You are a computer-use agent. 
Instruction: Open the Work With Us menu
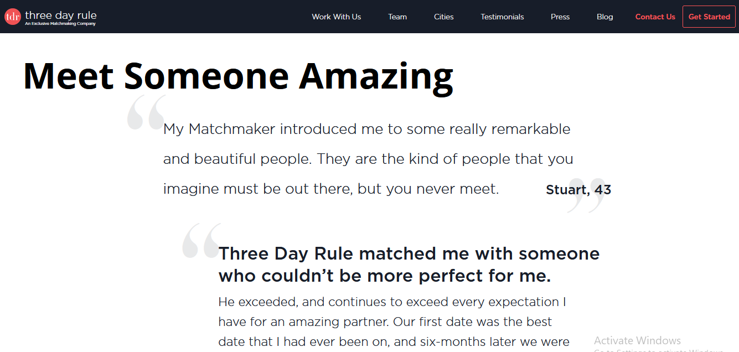pyautogui.click(x=336, y=17)
